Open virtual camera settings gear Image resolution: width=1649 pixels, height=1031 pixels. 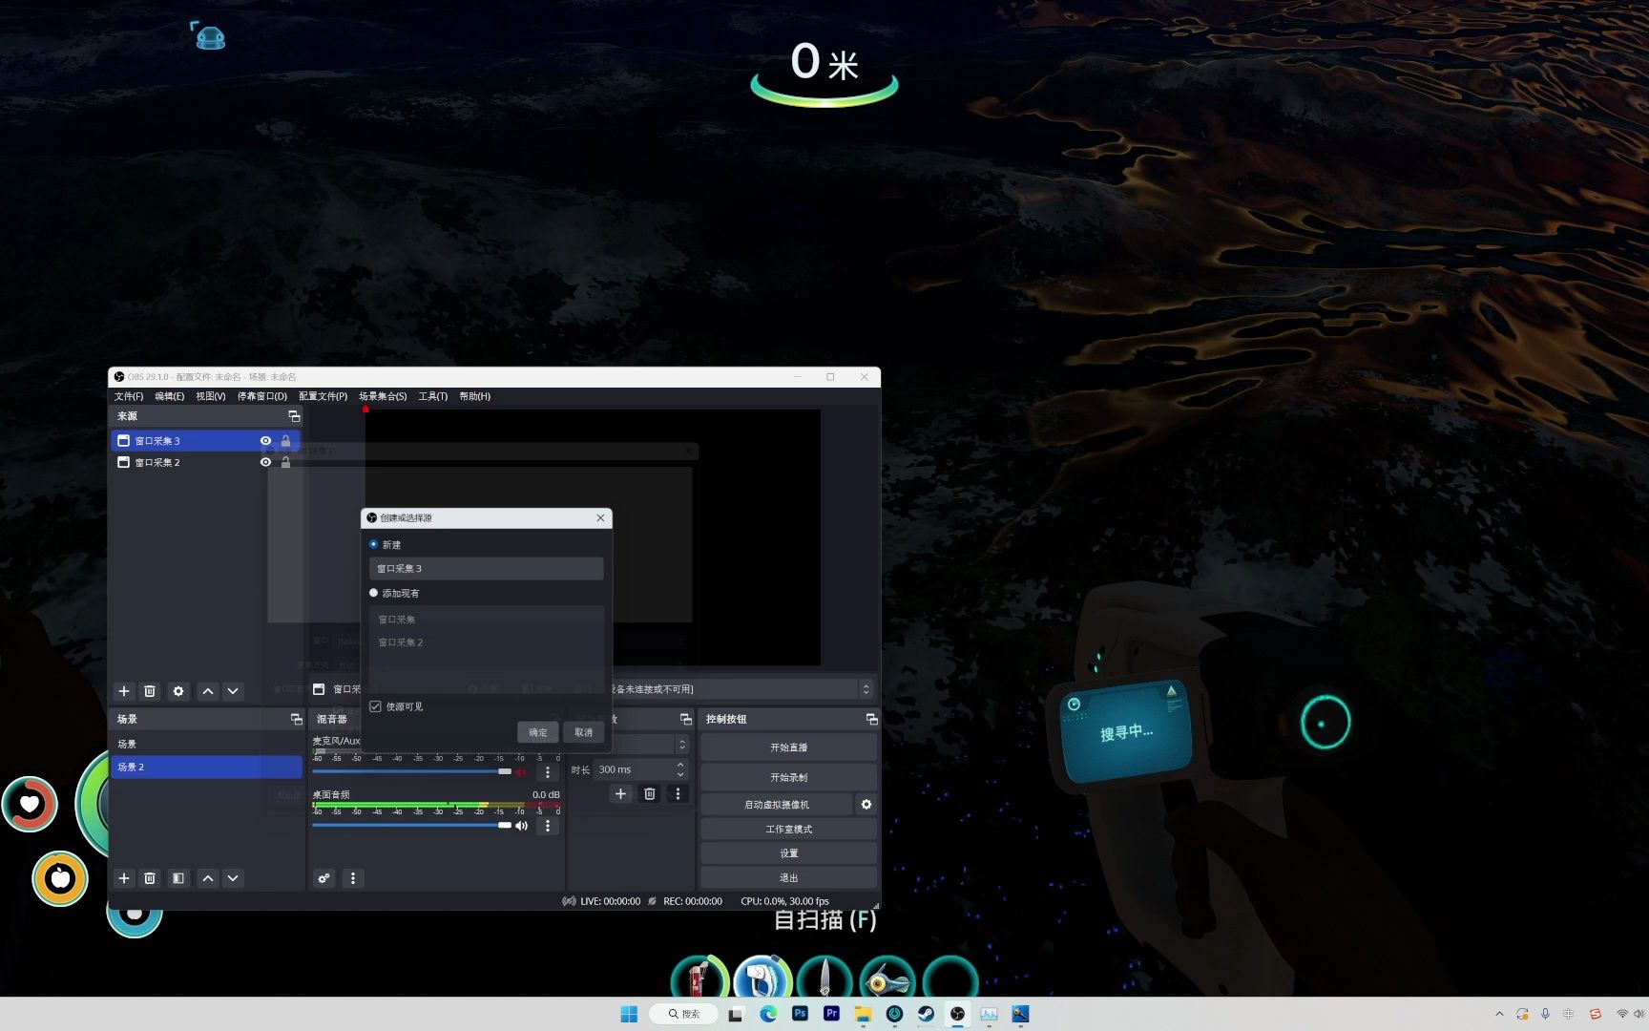point(866,805)
